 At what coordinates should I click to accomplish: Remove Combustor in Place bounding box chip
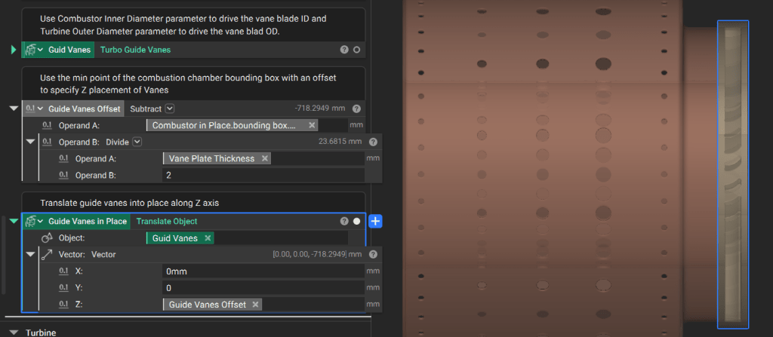(x=313, y=125)
